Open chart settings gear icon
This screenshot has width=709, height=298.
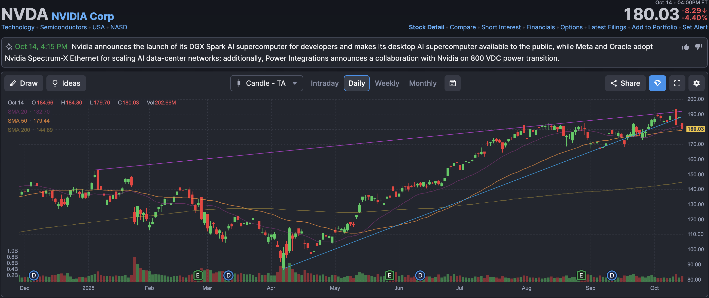[x=696, y=83]
